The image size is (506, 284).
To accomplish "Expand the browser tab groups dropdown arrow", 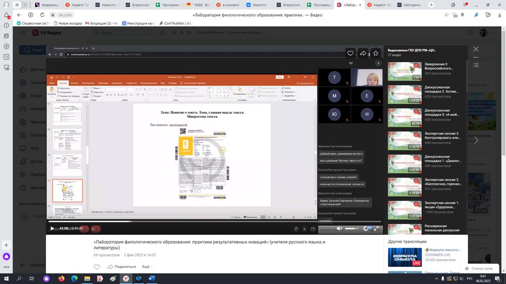I will tap(26, 4).
